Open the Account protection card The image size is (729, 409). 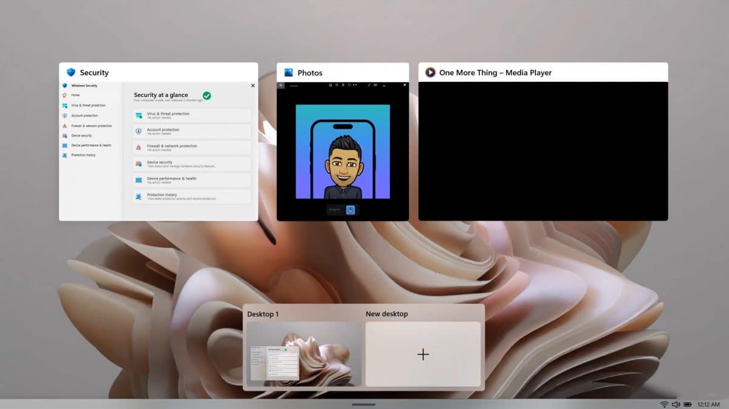point(191,131)
